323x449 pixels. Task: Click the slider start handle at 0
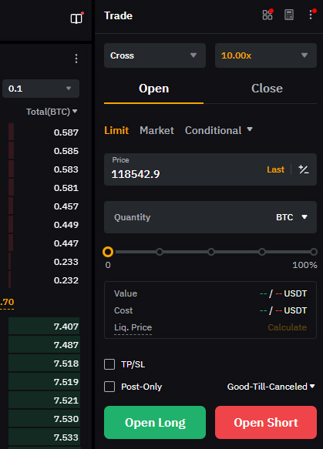click(108, 252)
